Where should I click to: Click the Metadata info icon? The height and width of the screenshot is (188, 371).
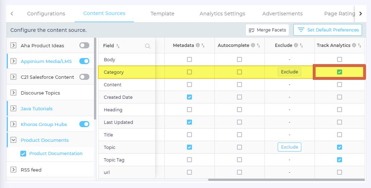coord(197,45)
